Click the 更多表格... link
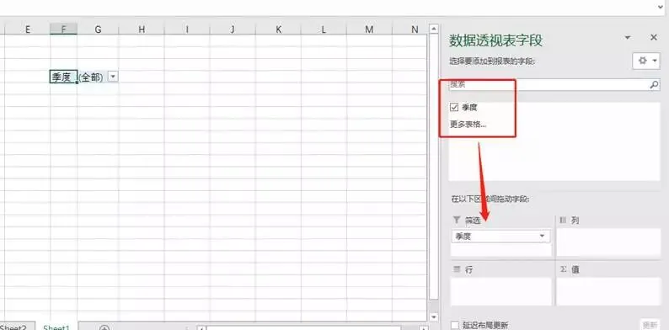 (x=468, y=125)
